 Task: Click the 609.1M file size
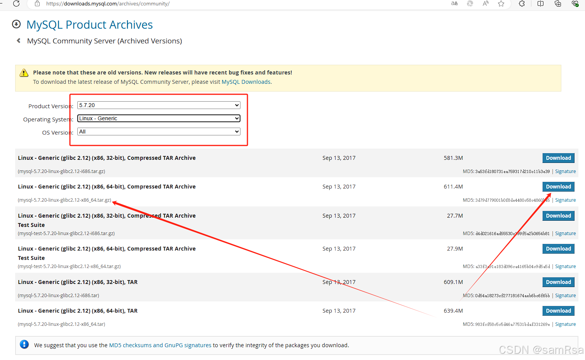453,282
